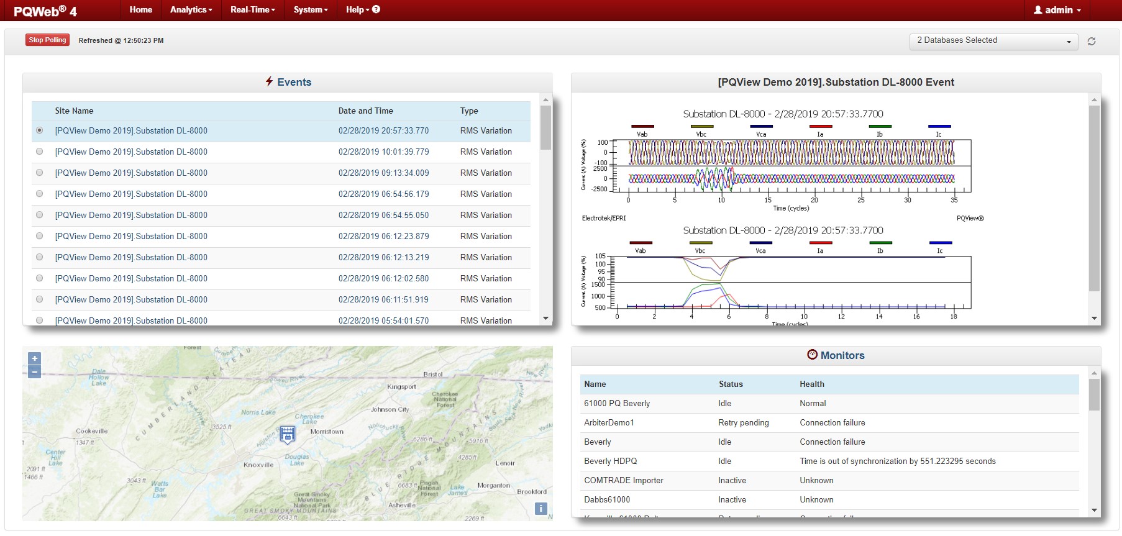Click the event chart panel scrollbar thumb
This screenshot has height=536, width=1122.
click(1094, 198)
